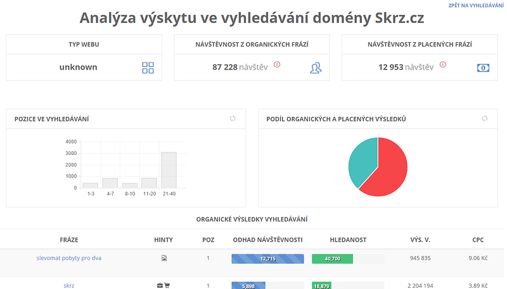
Task: Click info icon next to 87 228 návštěv
Action: pos(277,65)
